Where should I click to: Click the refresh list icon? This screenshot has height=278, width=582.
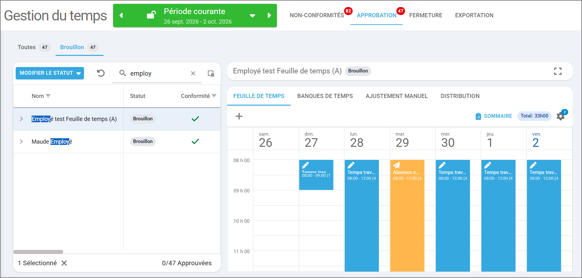coord(101,73)
